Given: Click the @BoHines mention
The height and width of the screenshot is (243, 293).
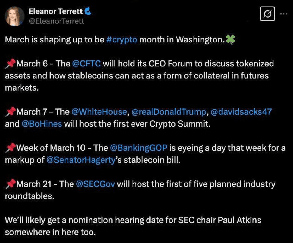Looking at the screenshot, I should point(42,124).
